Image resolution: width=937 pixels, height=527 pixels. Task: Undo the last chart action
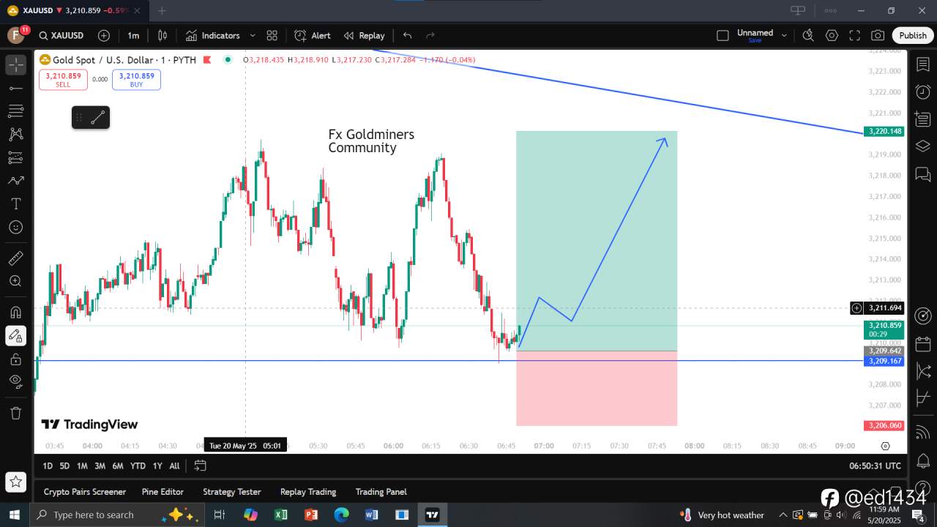pyautogui.click(x=408, y=35)
